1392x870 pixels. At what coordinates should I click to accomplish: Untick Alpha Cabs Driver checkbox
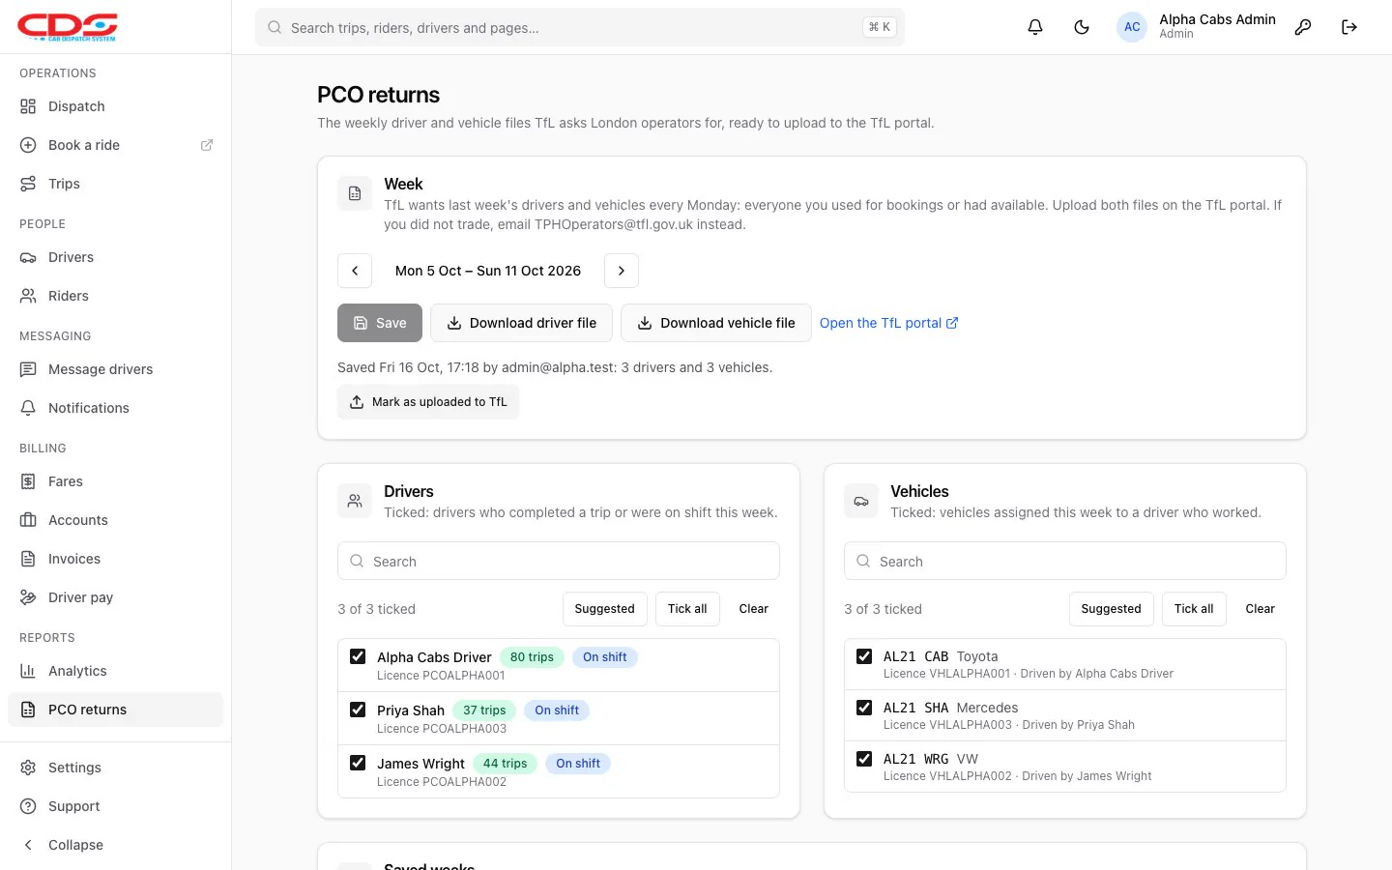tap(358, 656)
